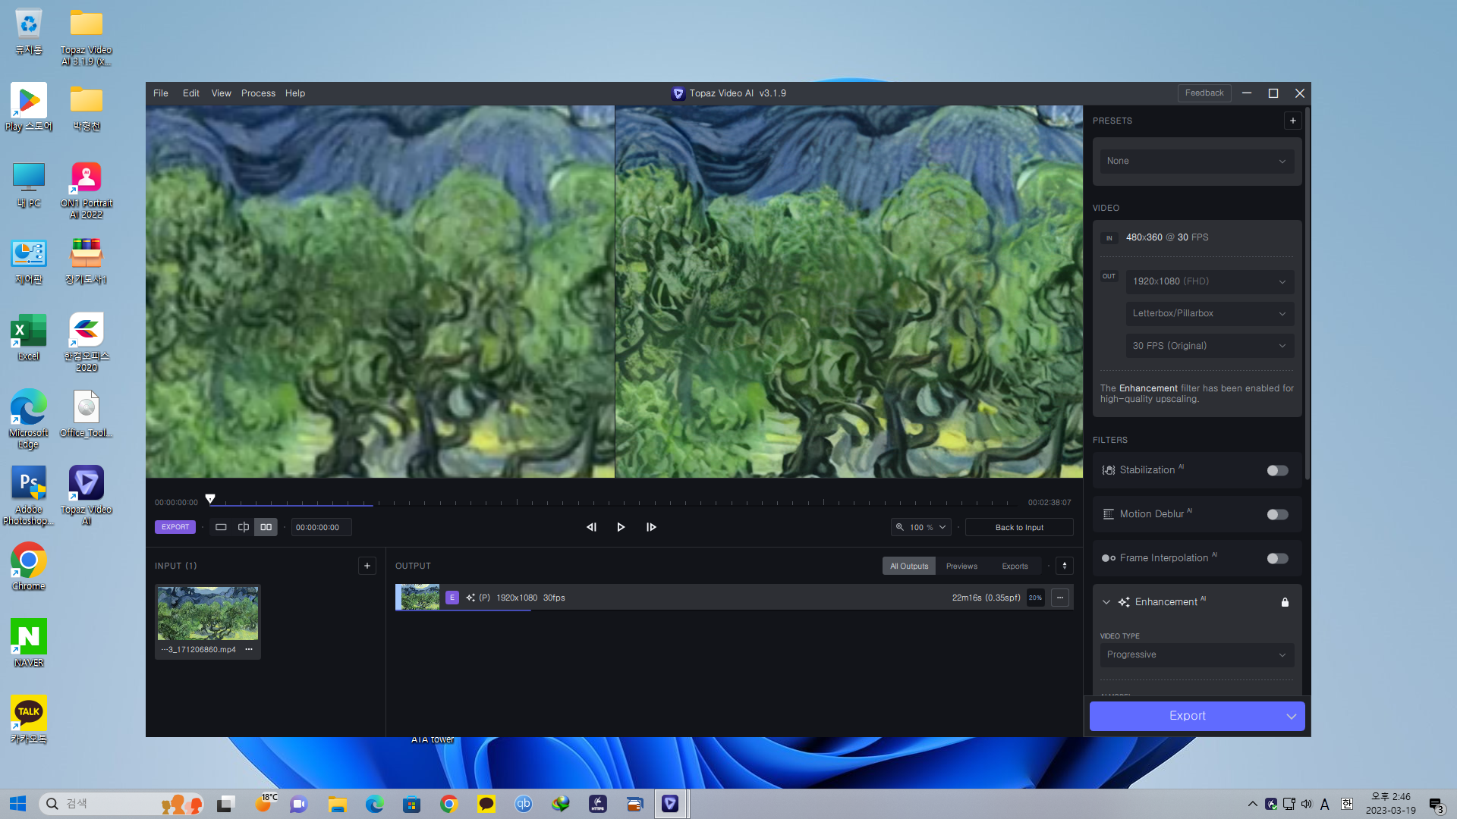Open File Explorer from the taskbar
Image resolution: width=1457 pixels, height=819 pixels.
pos(338,804)
